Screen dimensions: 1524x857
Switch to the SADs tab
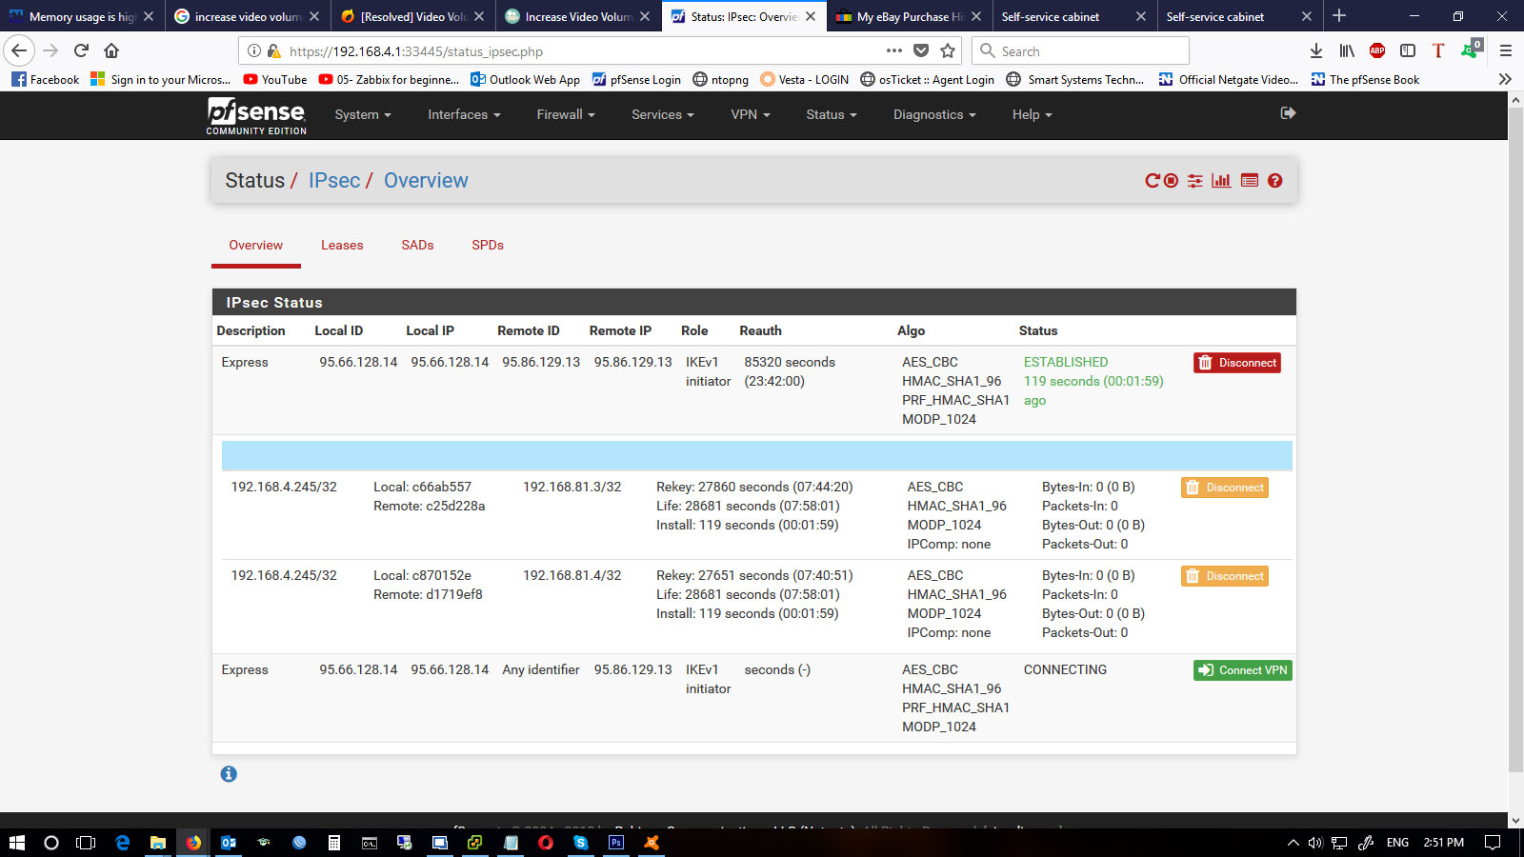pyautogui.click(x=417, y=246)
